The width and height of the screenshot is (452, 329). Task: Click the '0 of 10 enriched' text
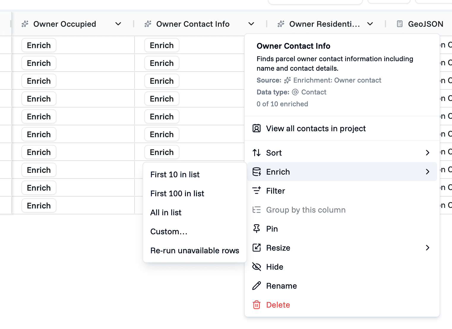(282, 104)
